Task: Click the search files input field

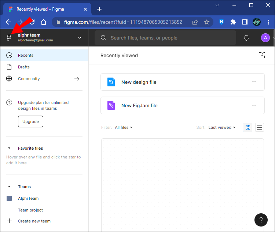Action: 165,38
